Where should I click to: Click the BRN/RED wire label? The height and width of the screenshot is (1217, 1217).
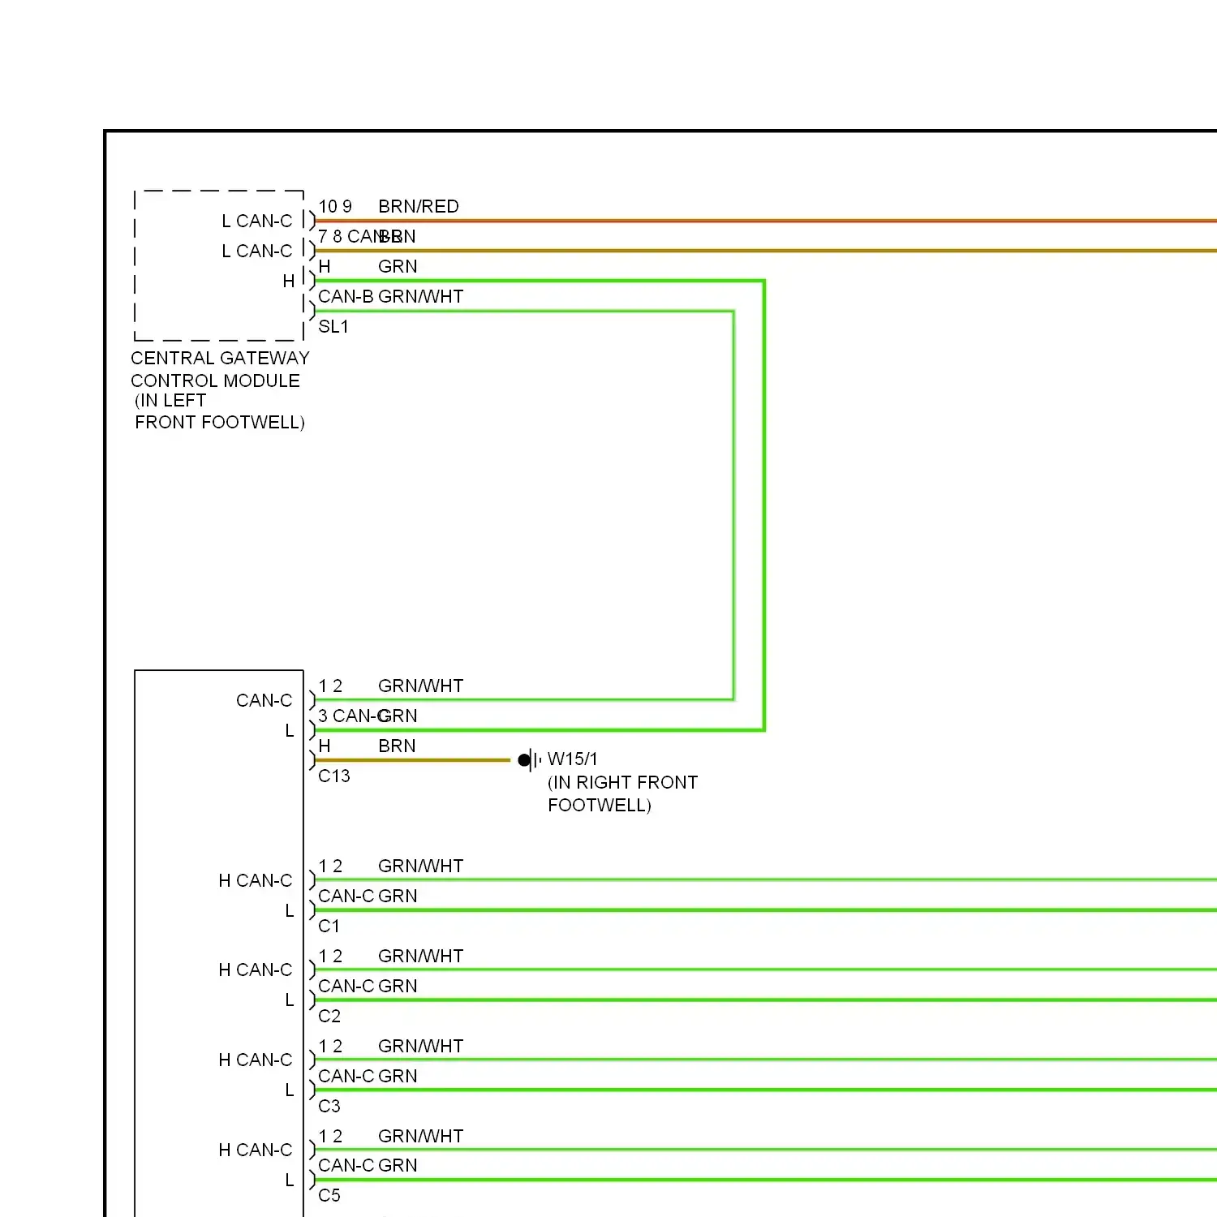pos(419,206)
